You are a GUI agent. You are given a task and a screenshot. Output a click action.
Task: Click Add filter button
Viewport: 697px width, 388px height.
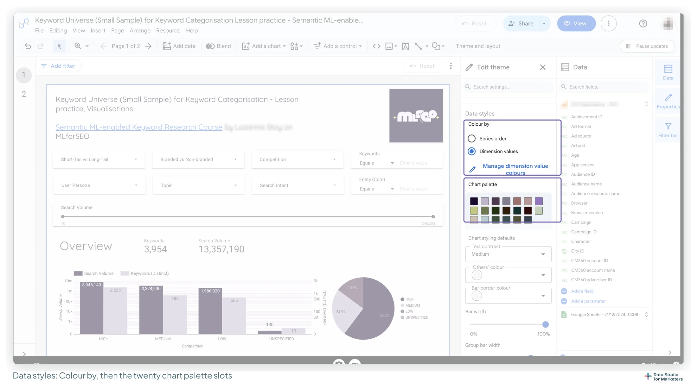[x=59, y=66]
